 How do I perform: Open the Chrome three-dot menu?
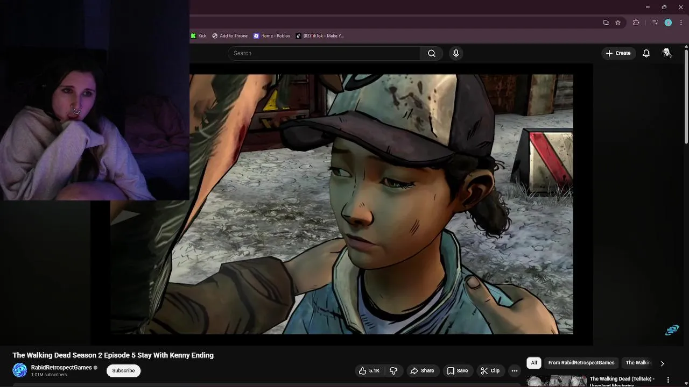coord(681,23)
